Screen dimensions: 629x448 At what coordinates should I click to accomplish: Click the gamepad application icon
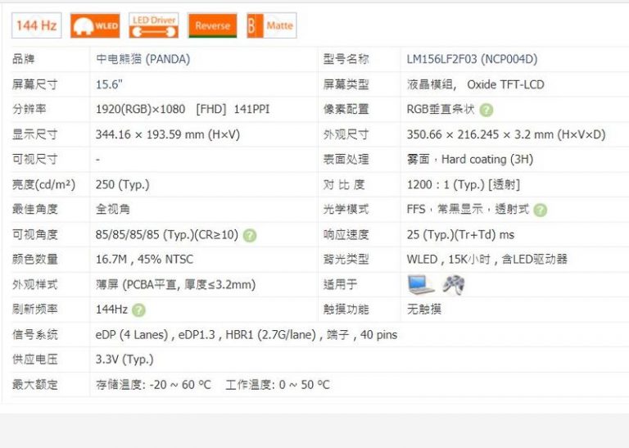point(453,284)
